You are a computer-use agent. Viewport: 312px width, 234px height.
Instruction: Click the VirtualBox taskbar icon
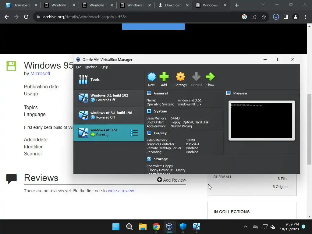click(169, 227)
